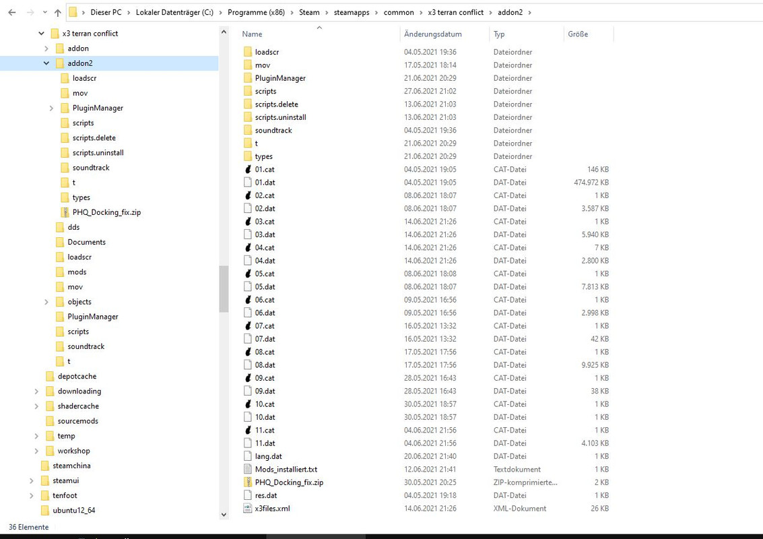This screenshot has height=539, width=763.
Task: Click the navigation pane scrollbar thumb
Action: click(224, 289)
